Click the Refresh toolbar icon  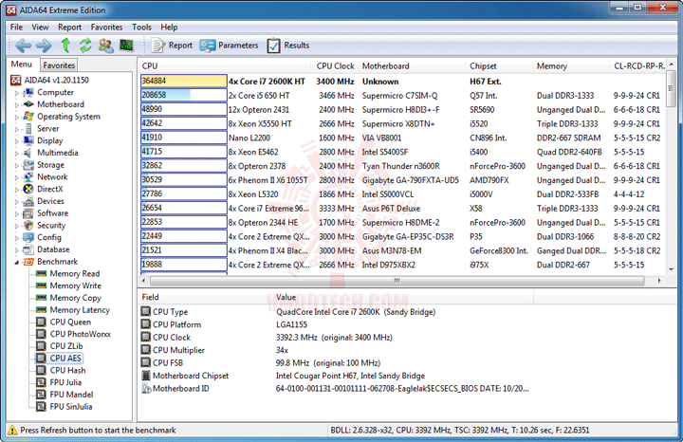pyautogui.click(x=85, y=46)
